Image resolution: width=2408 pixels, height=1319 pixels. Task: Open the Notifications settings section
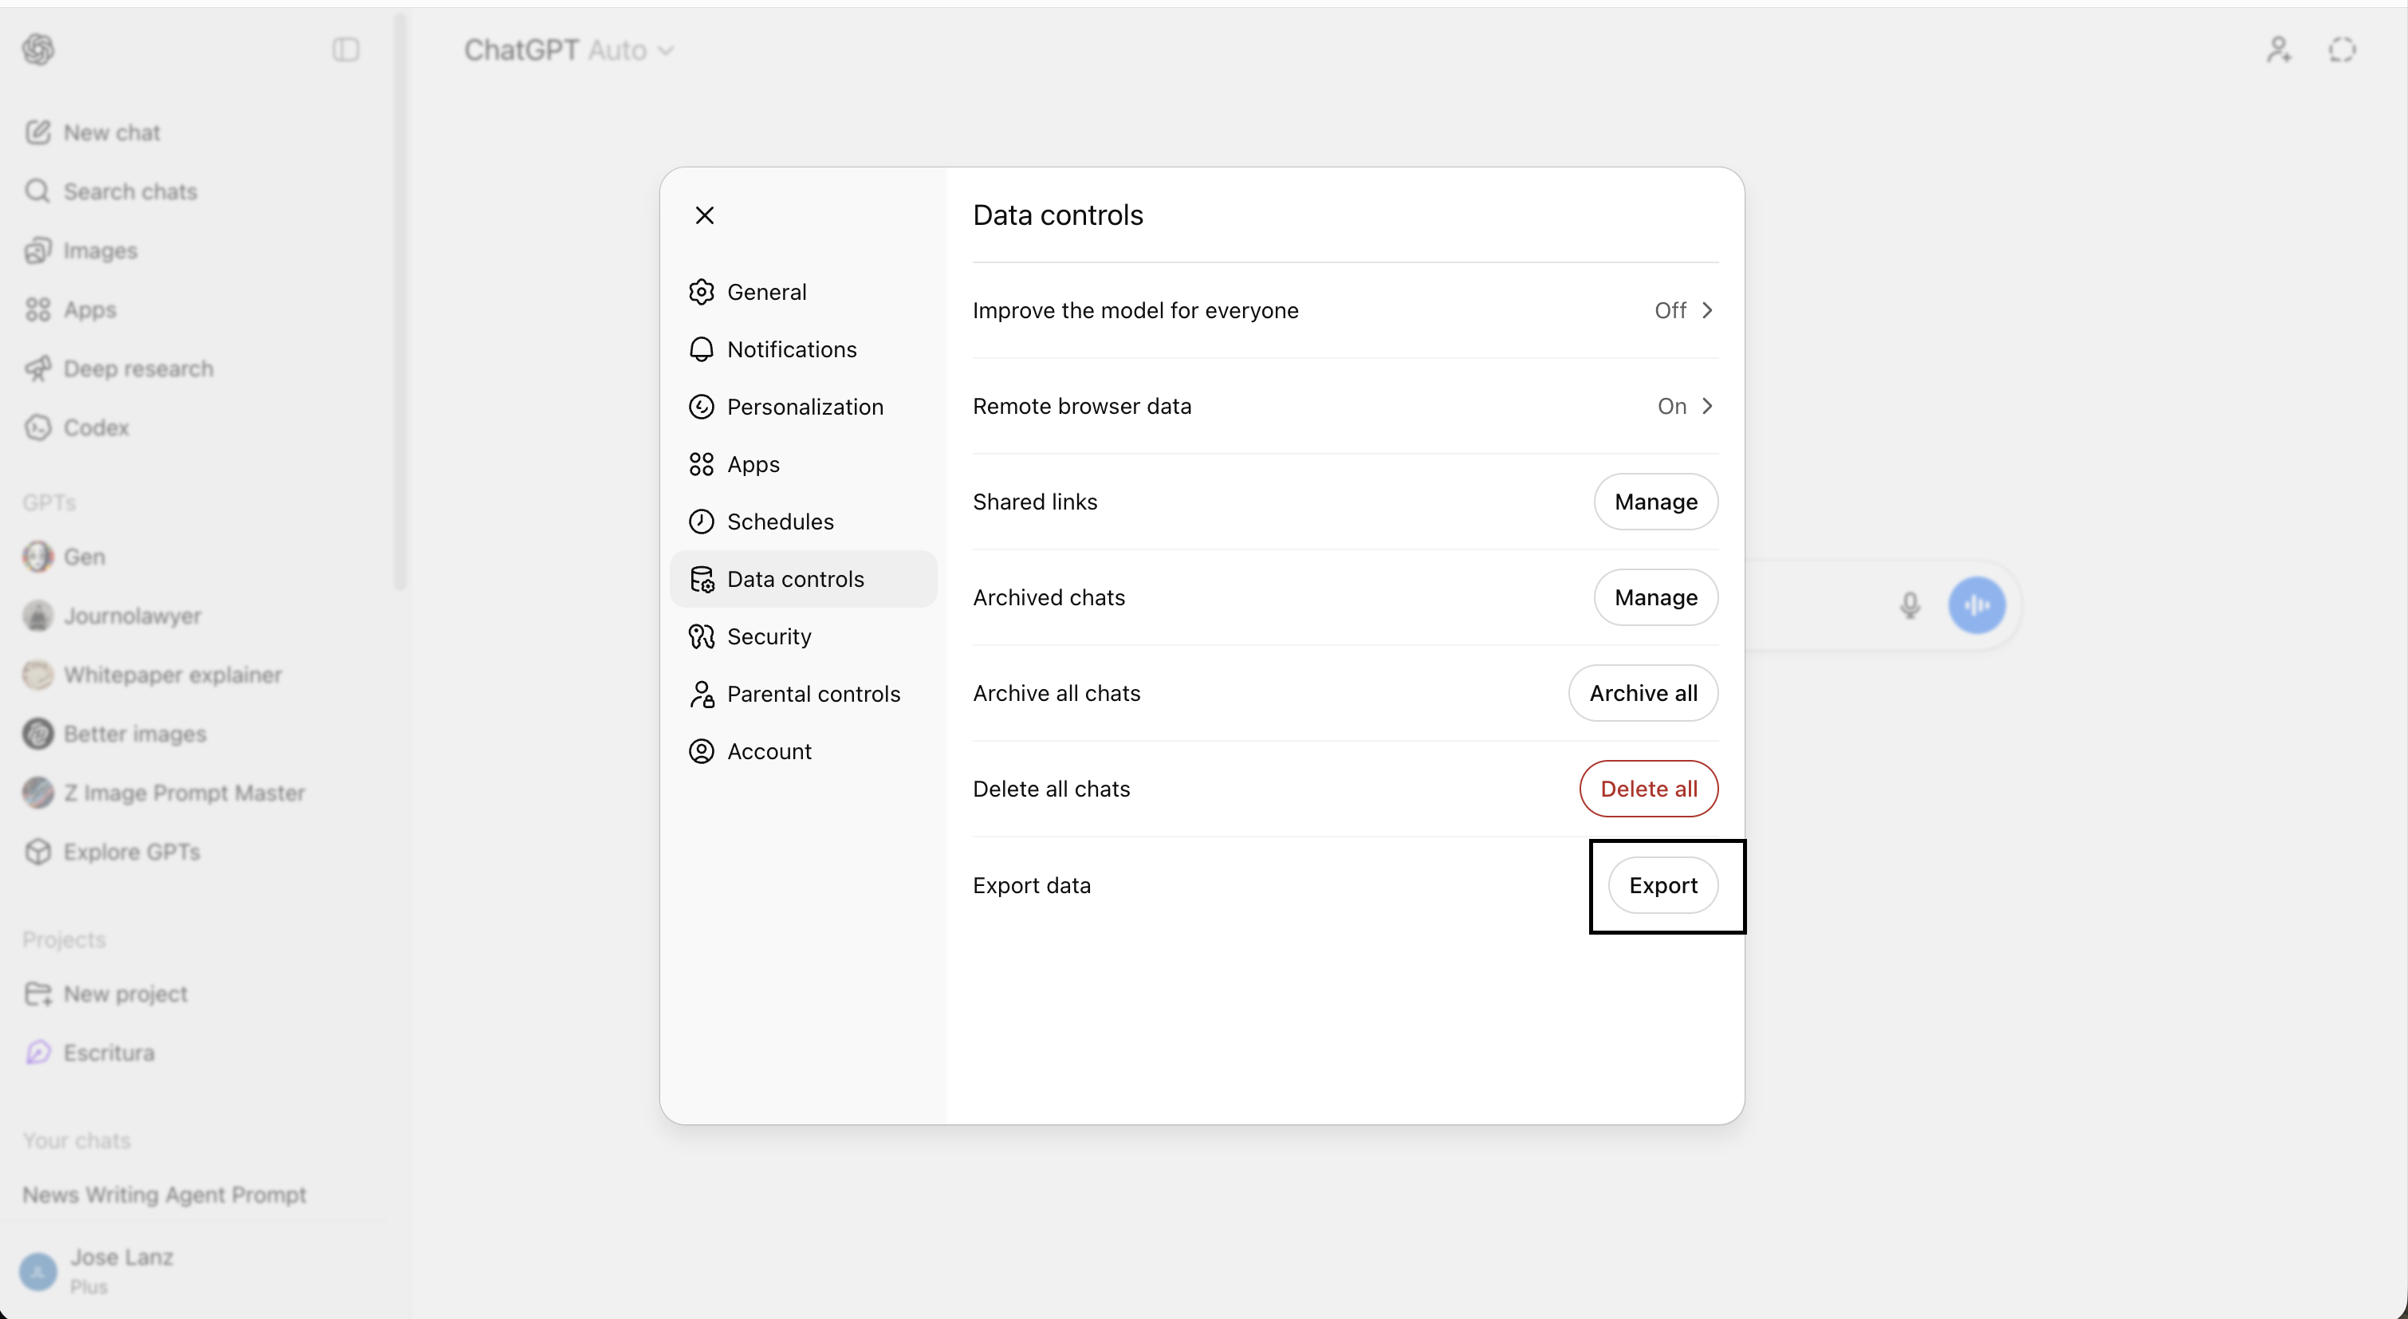point(791,349)
